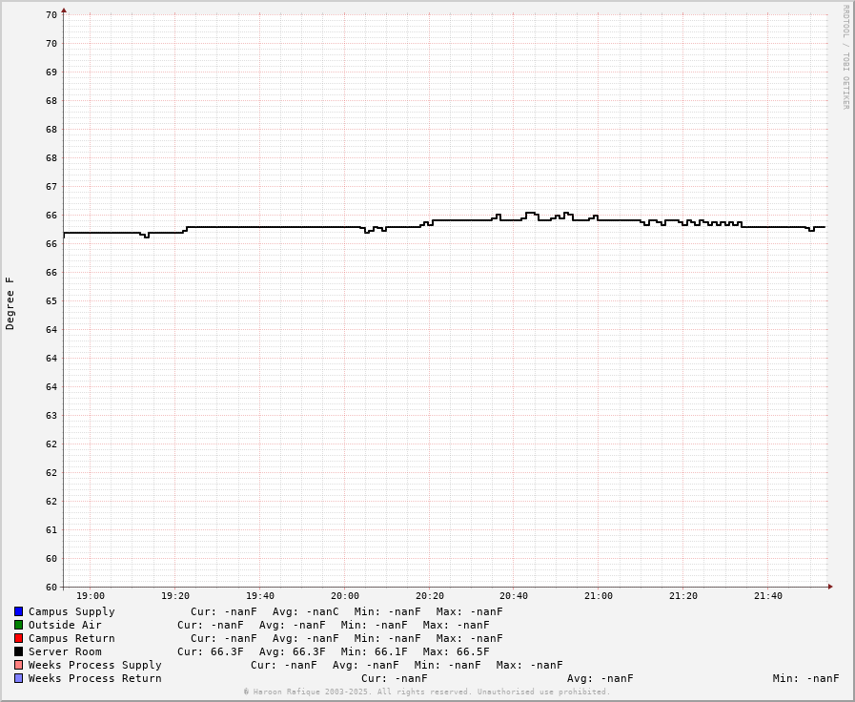Image resolution: width=855 pixels, height=702 pixels.
Task: Select the Weeks Process Return legend label
Action: 94,678
